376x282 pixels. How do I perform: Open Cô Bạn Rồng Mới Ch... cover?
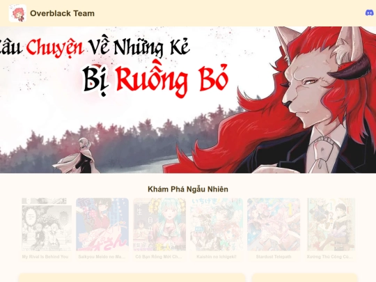click(x=159, y=224)
